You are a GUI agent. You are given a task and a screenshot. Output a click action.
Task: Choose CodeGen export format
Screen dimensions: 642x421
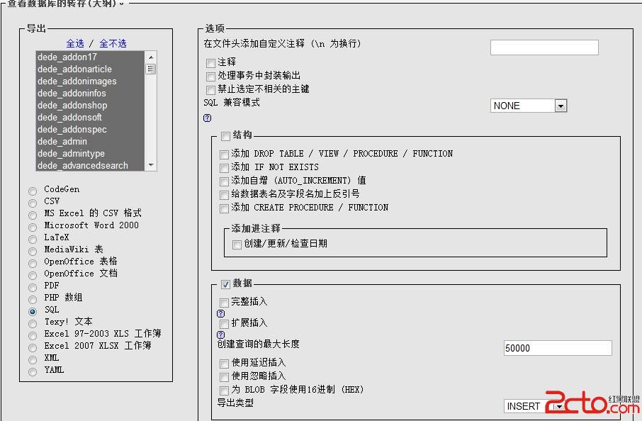[x=33, y=191]
